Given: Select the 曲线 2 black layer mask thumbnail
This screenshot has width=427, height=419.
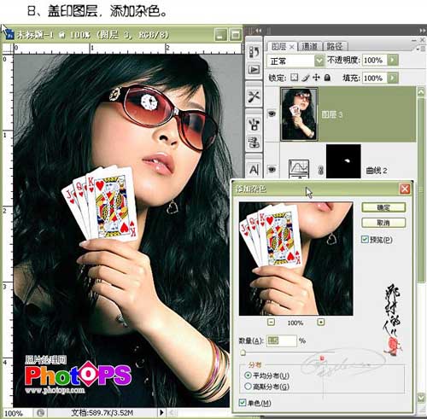Looking at the screenshot, I should pos(343,161).
